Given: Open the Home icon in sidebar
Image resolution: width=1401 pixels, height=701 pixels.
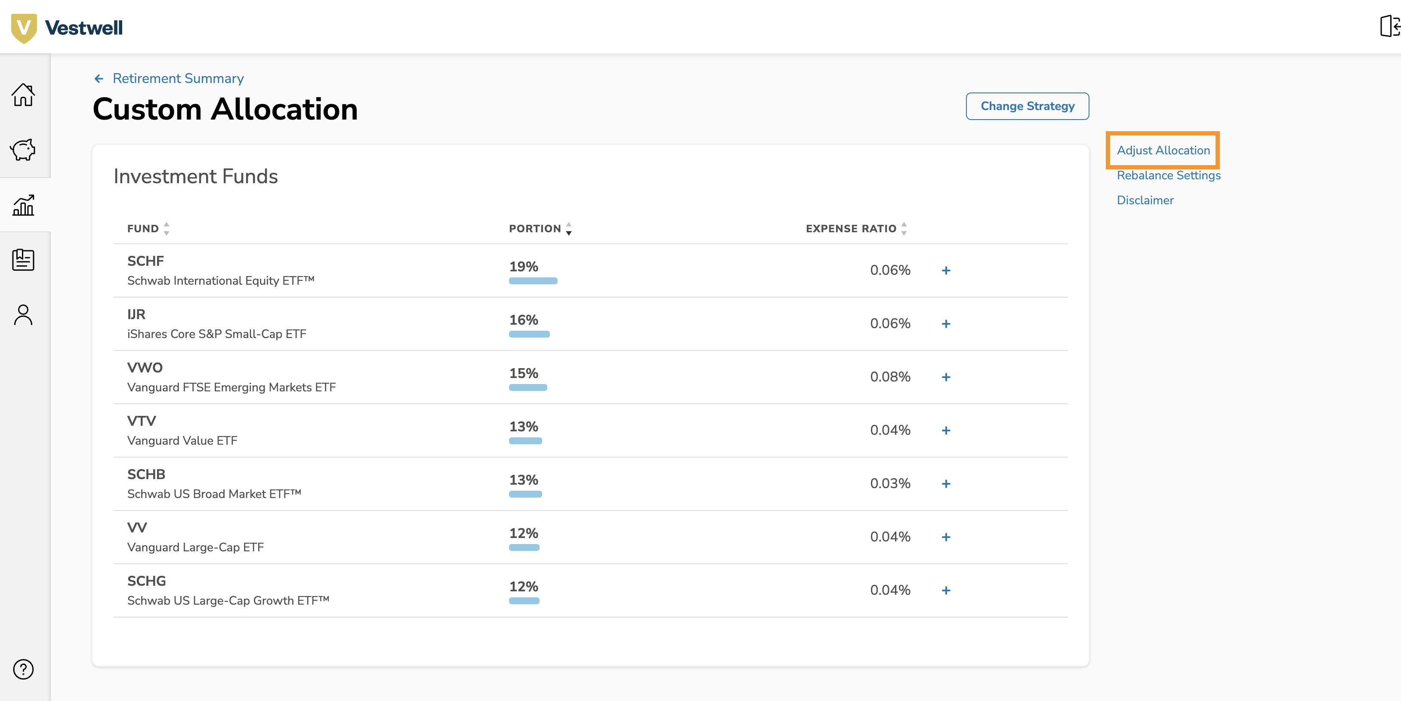Looking at the screenshot, I should click(x=24, y=95).
